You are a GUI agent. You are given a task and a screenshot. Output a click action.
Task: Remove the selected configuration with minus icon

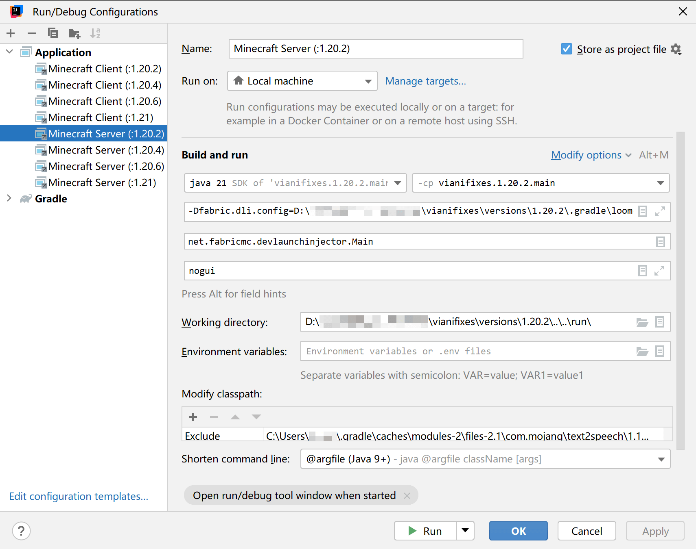click(32, 33)
